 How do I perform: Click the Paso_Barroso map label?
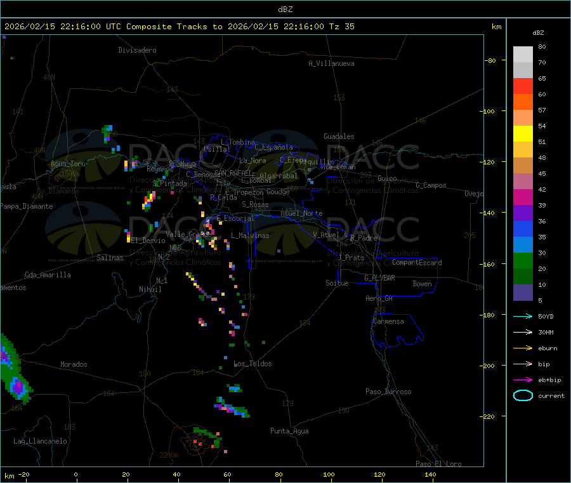pyautogui.click(x=388, y=392)
